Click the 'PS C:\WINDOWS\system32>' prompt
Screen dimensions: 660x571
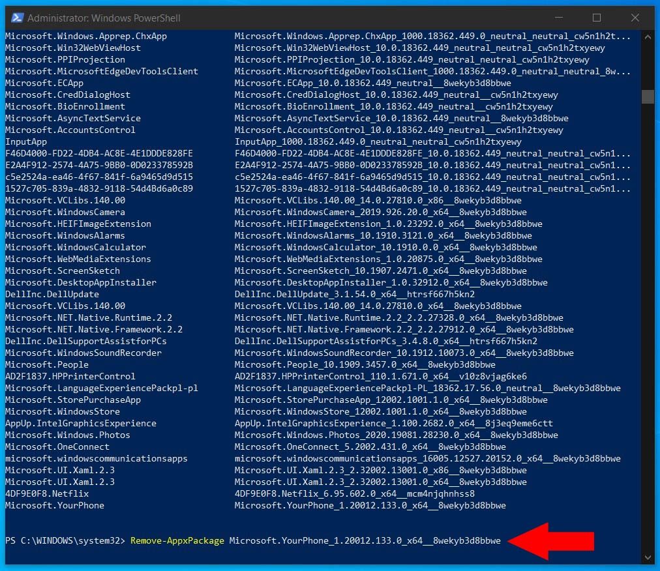pyautogui.click(x=65, y=541)
